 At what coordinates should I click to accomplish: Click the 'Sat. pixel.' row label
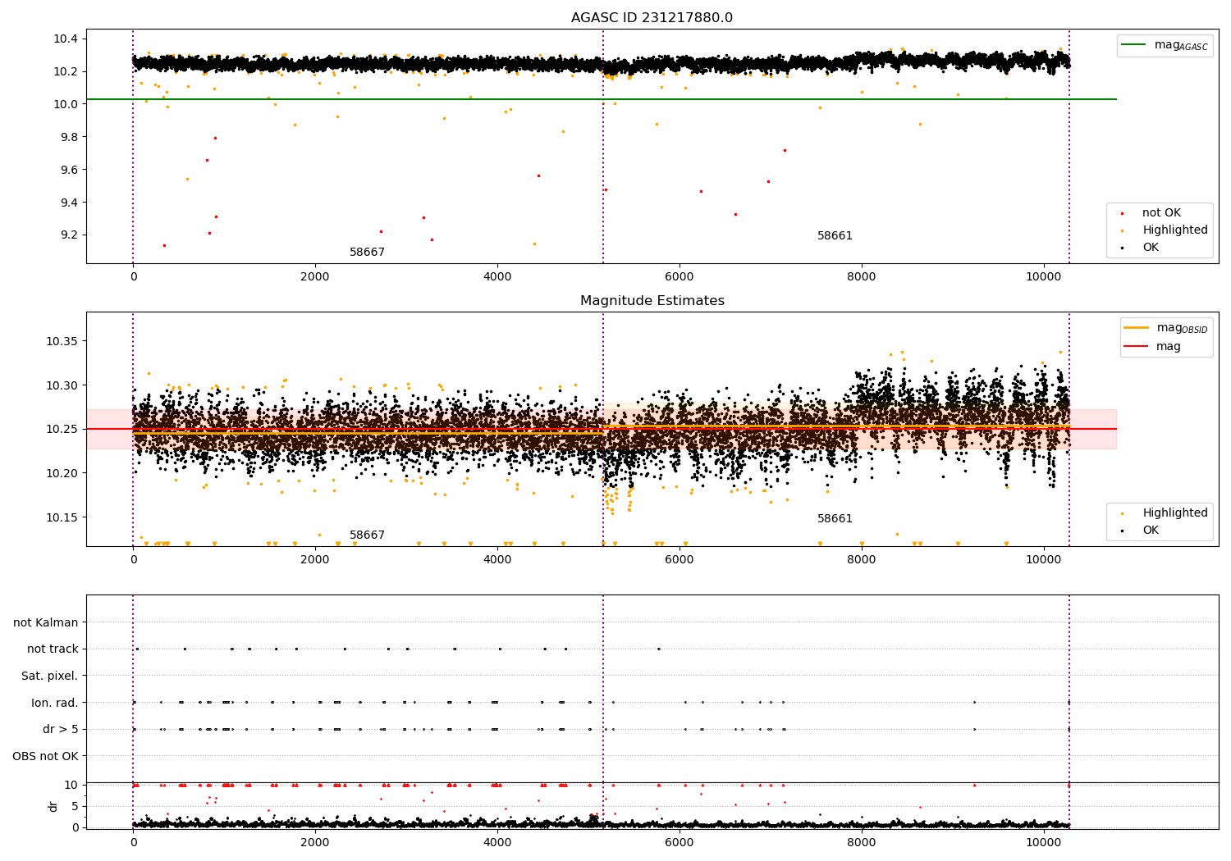50,676
